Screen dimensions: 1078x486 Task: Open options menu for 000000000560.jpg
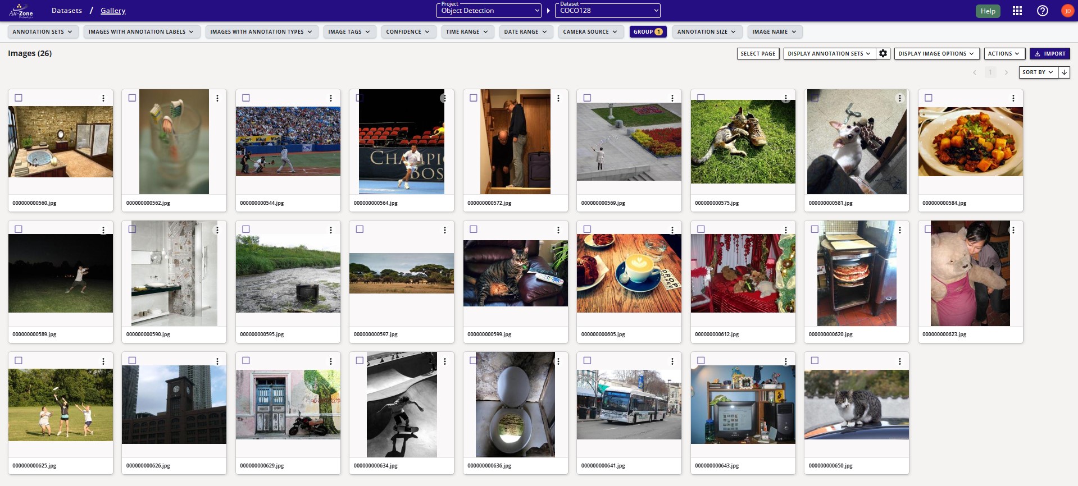pyautogui.click(x=103, y=98)
